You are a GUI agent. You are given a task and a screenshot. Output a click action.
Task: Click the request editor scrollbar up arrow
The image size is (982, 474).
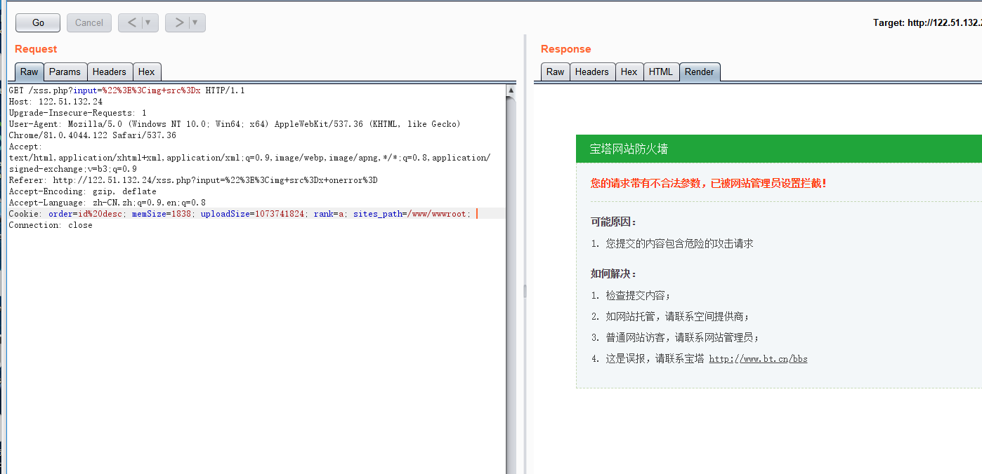click(511, 88)
